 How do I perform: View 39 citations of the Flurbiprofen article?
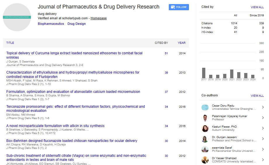pyautogui.click(x=166, y=72)
